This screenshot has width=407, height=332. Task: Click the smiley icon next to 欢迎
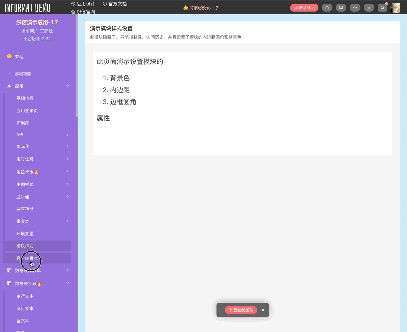[x=9, y=57]
